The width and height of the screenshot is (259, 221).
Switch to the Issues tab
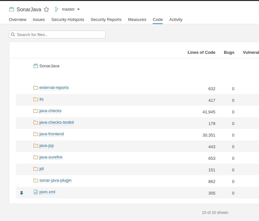point(39,20)
